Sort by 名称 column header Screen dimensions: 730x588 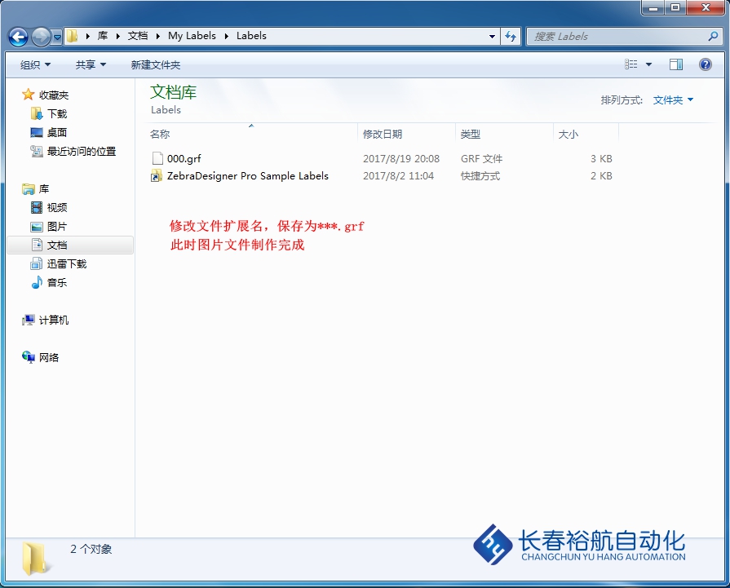[160, 134]
